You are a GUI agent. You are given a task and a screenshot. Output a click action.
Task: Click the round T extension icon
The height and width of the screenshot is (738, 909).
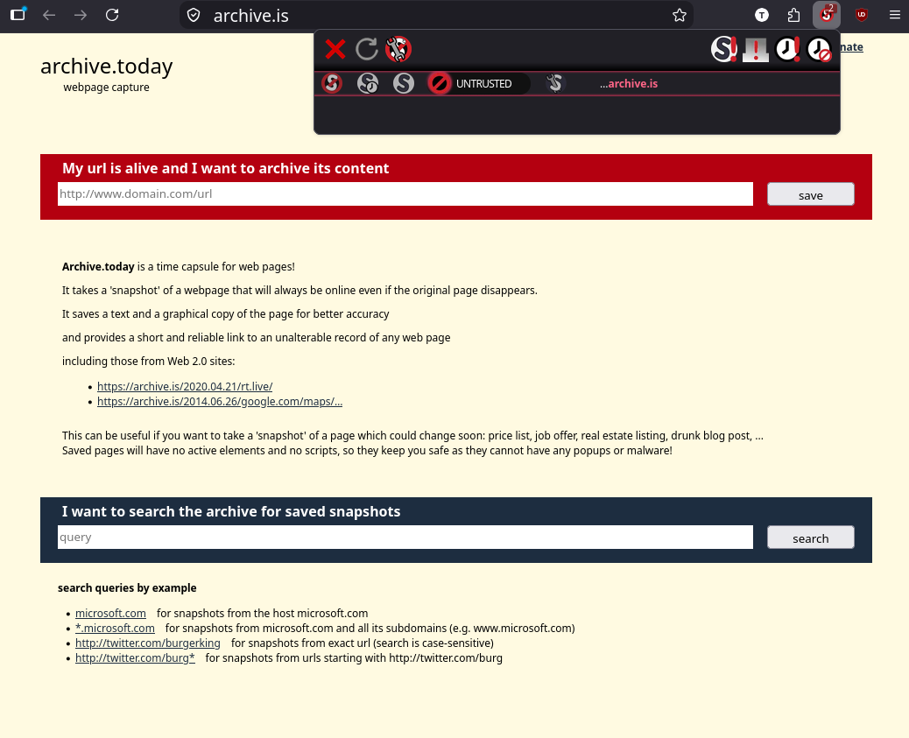762,15
